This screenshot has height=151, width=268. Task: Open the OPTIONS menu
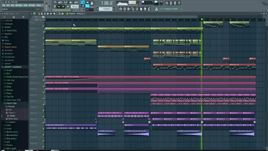click(x=32, y=6)
